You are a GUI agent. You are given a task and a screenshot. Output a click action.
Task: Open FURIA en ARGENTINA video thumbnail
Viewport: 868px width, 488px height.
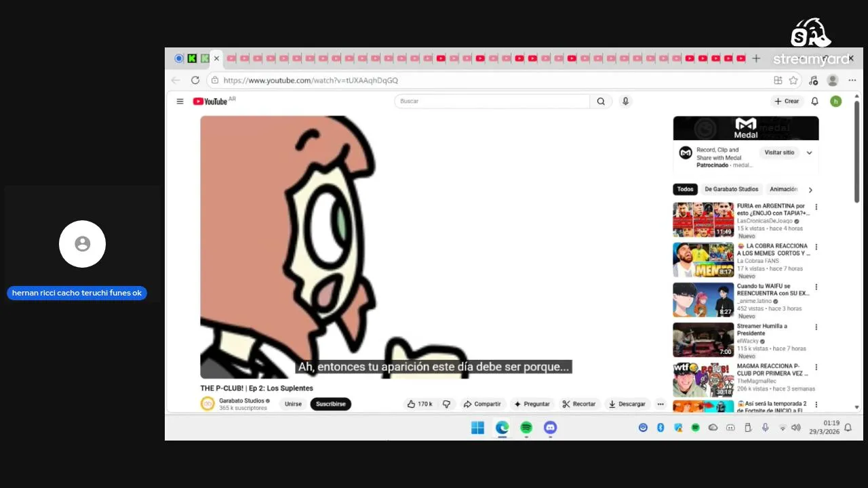[x=703, y=220]
